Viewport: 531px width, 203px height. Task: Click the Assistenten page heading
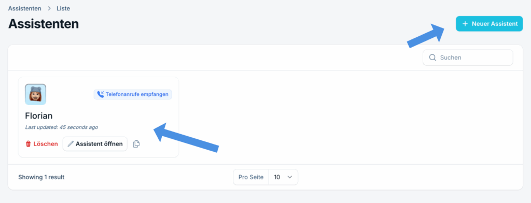click(44, 24)
